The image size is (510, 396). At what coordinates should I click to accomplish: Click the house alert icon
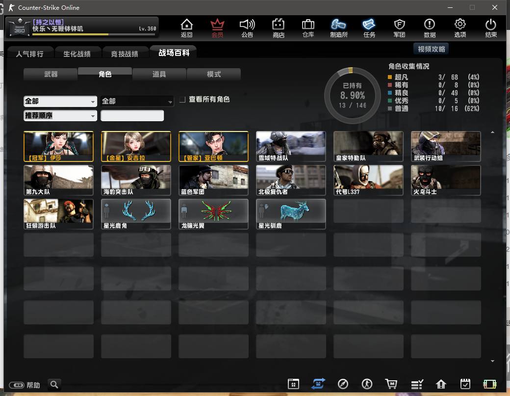(x=441, y=384)
